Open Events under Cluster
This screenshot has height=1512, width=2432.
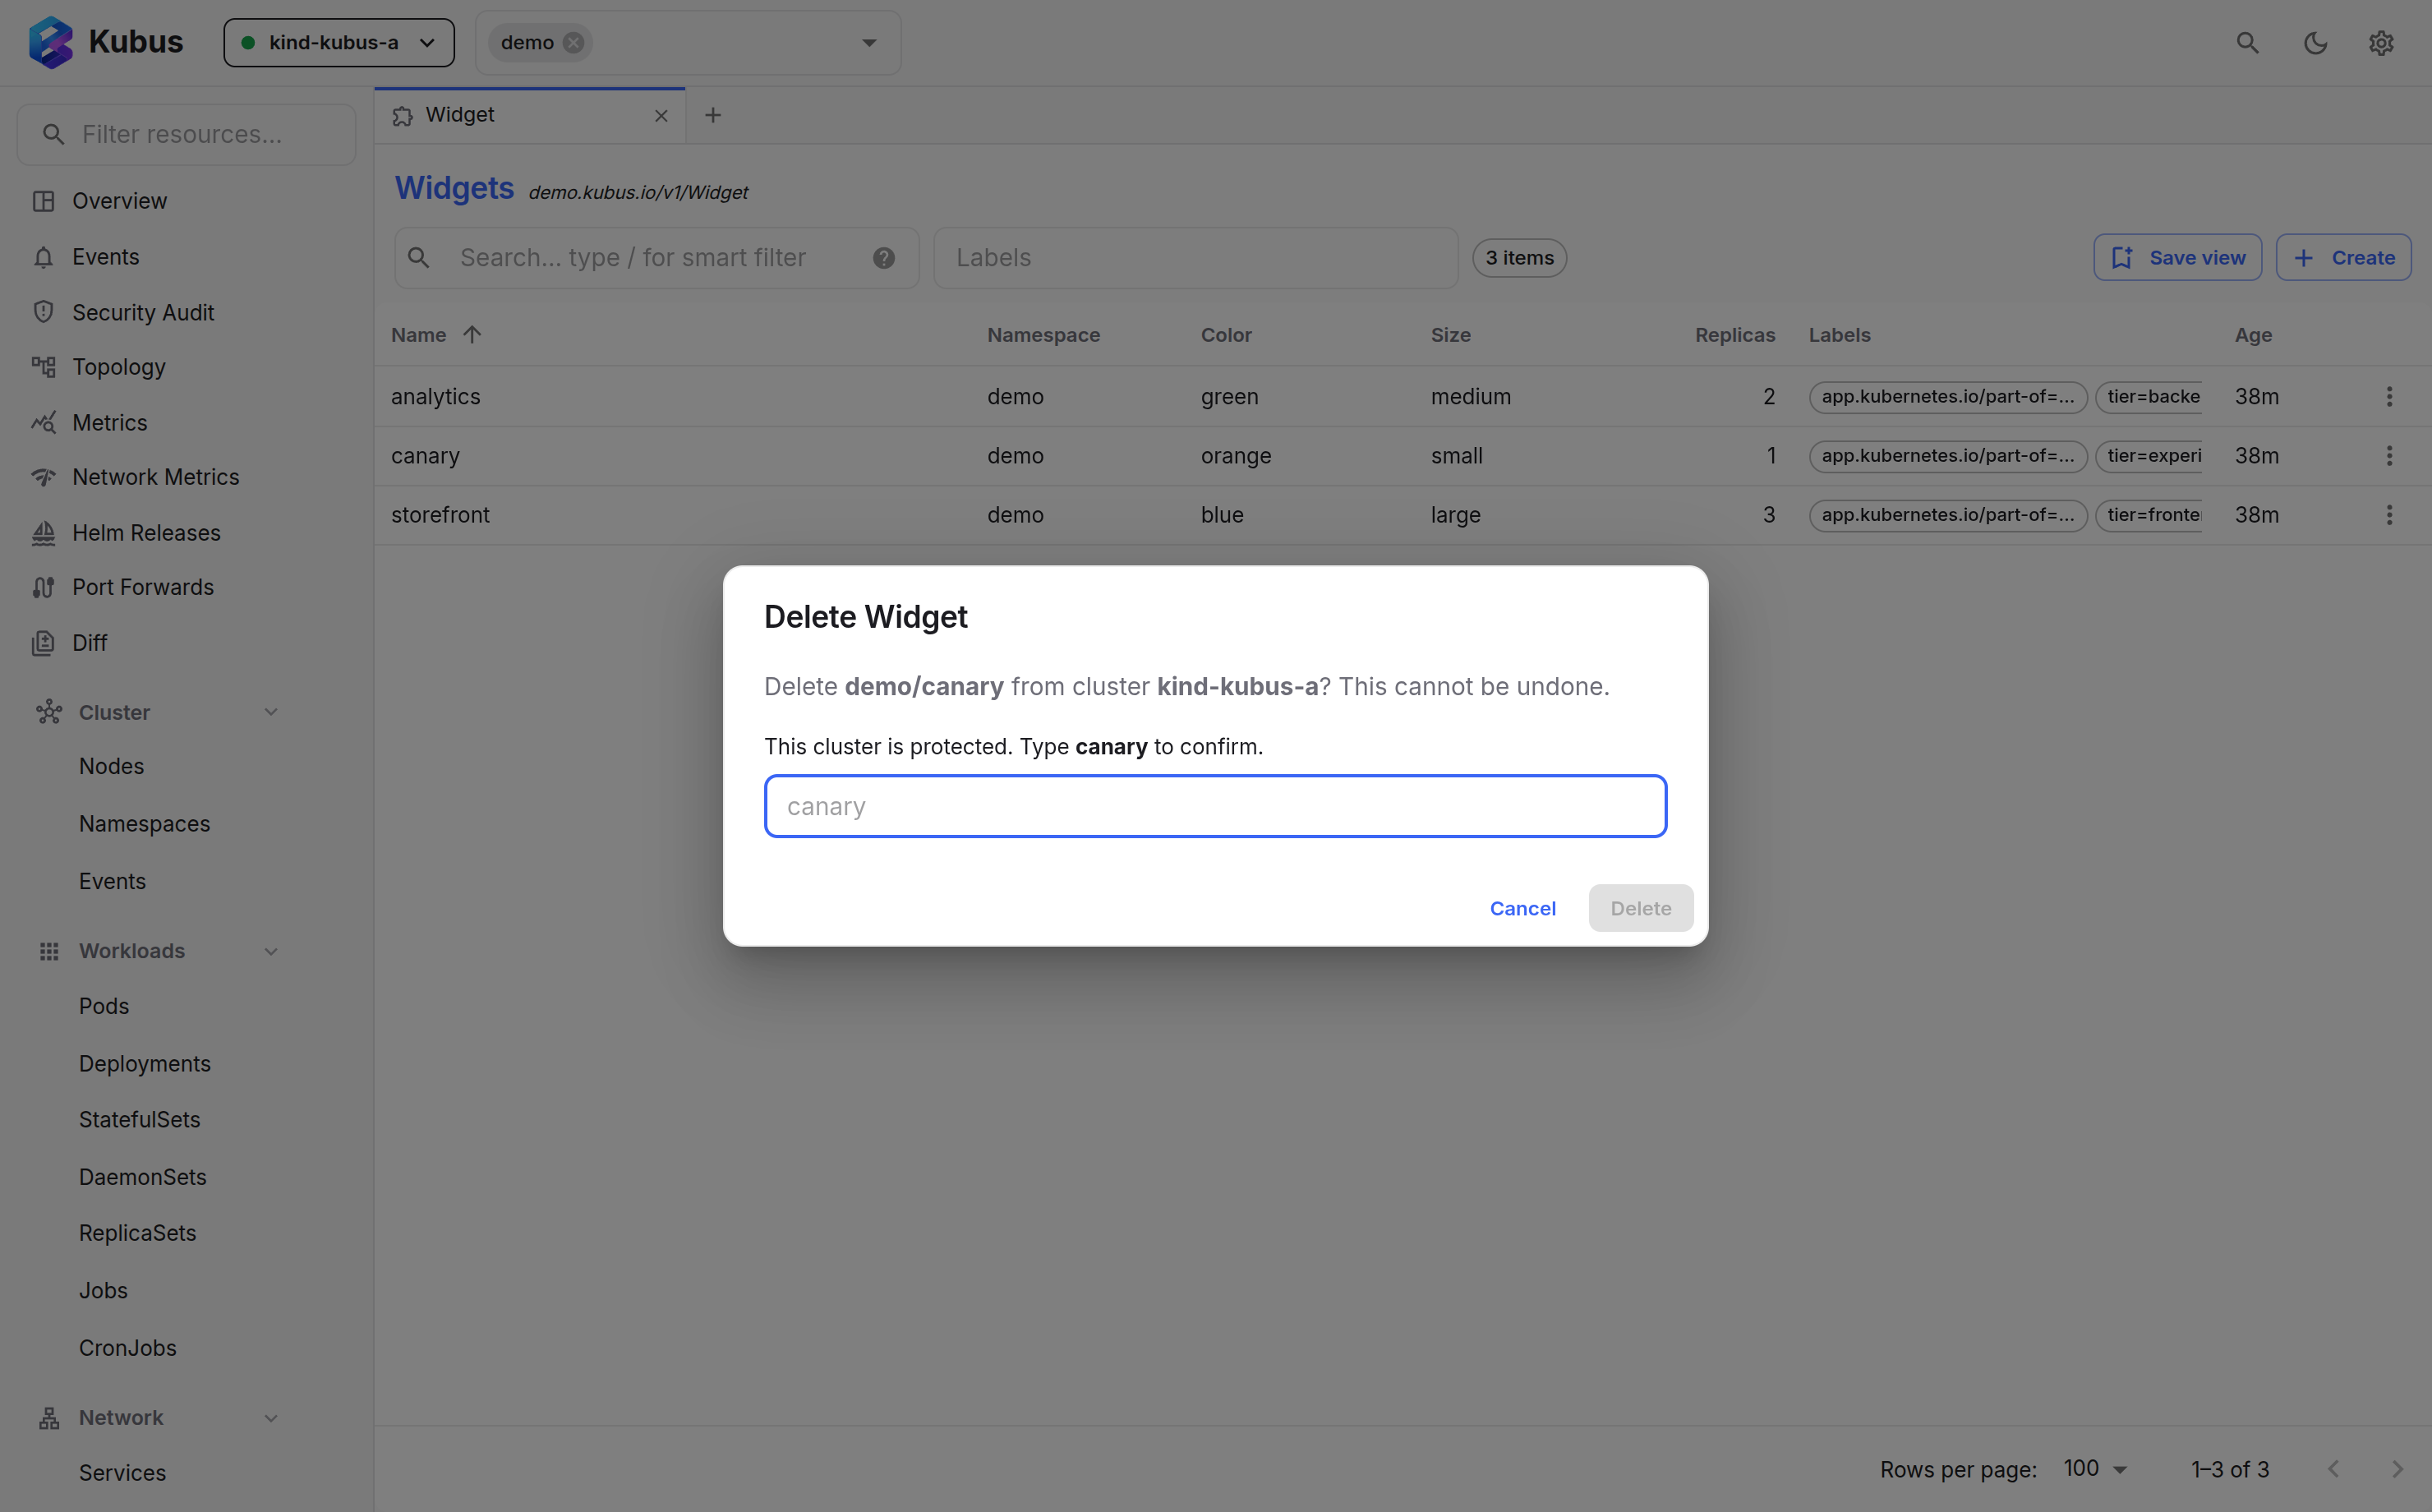click(x=113, y=881)
